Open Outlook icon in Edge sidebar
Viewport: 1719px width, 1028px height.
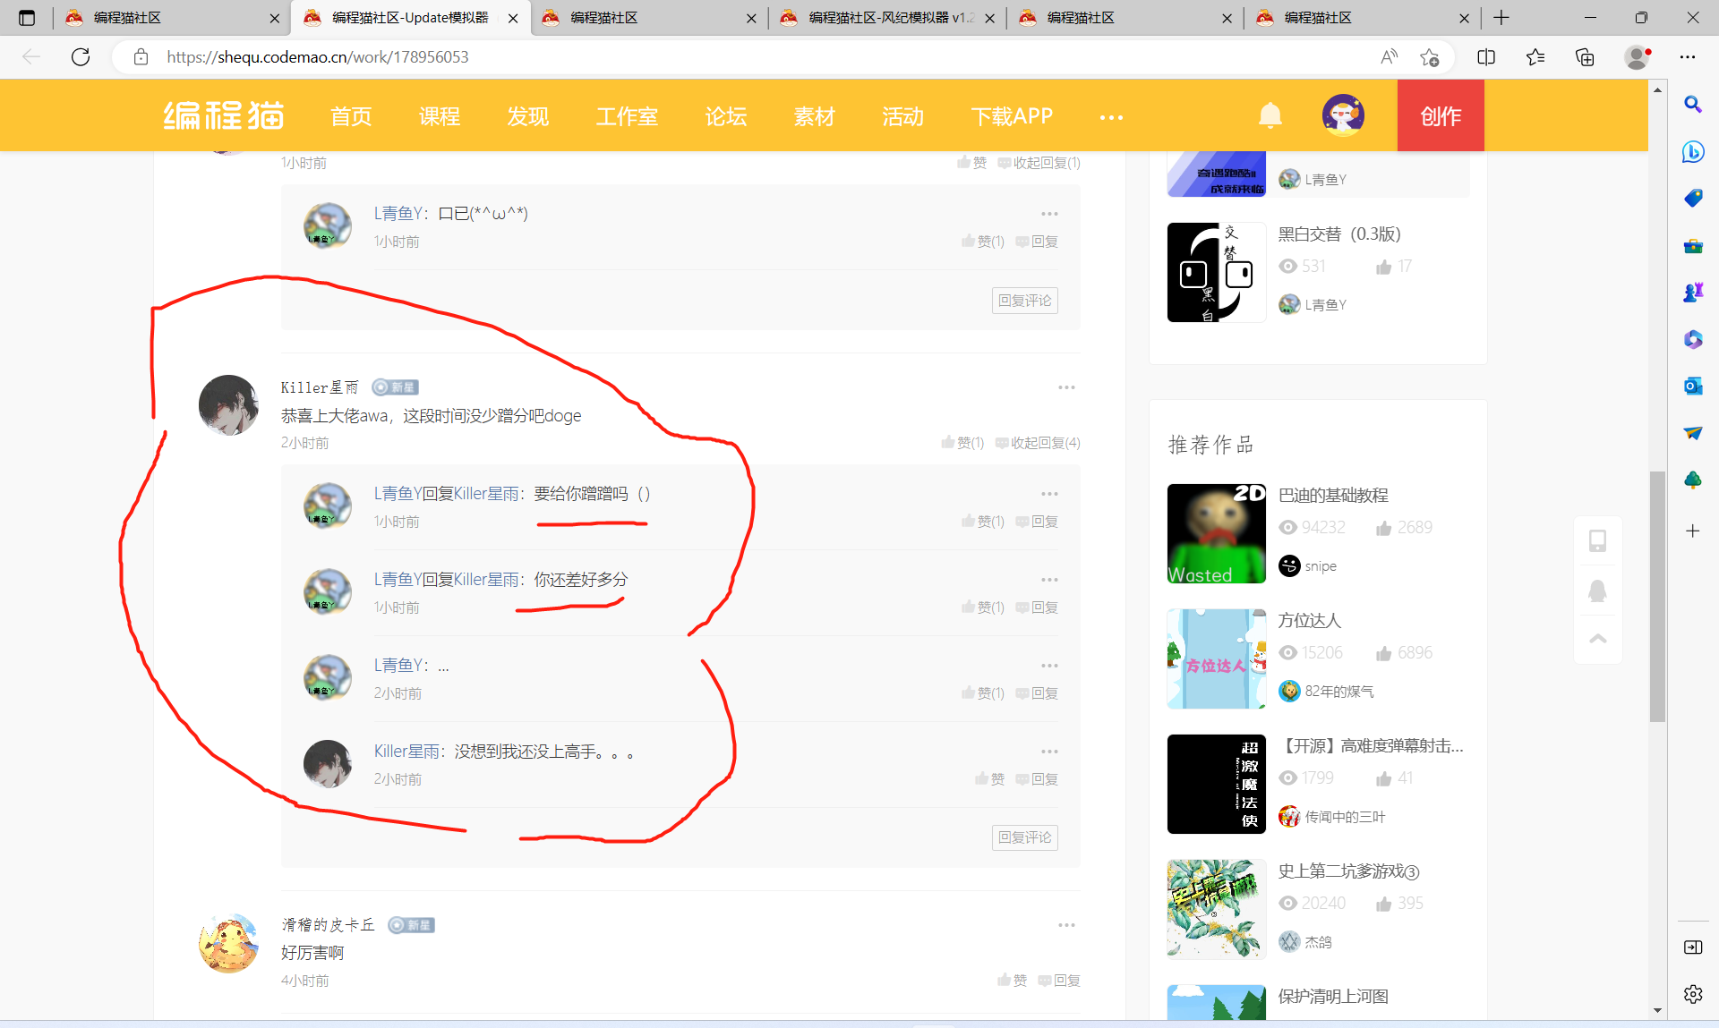(1693, 387)
